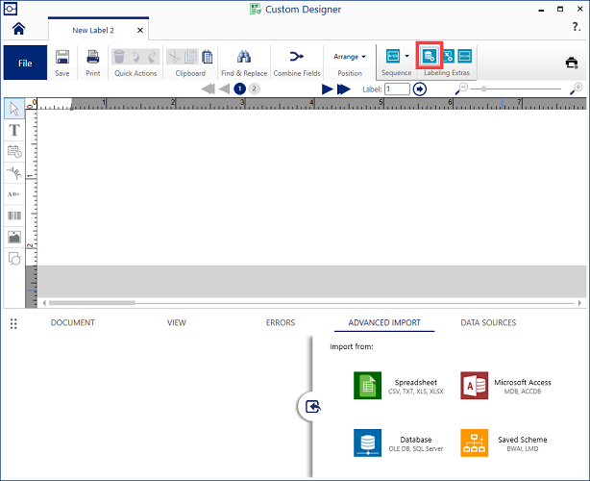Click the Shapes tool
The width and height of the screenshot is (590, 481).
pyautogui.click(x=14, y=258)
